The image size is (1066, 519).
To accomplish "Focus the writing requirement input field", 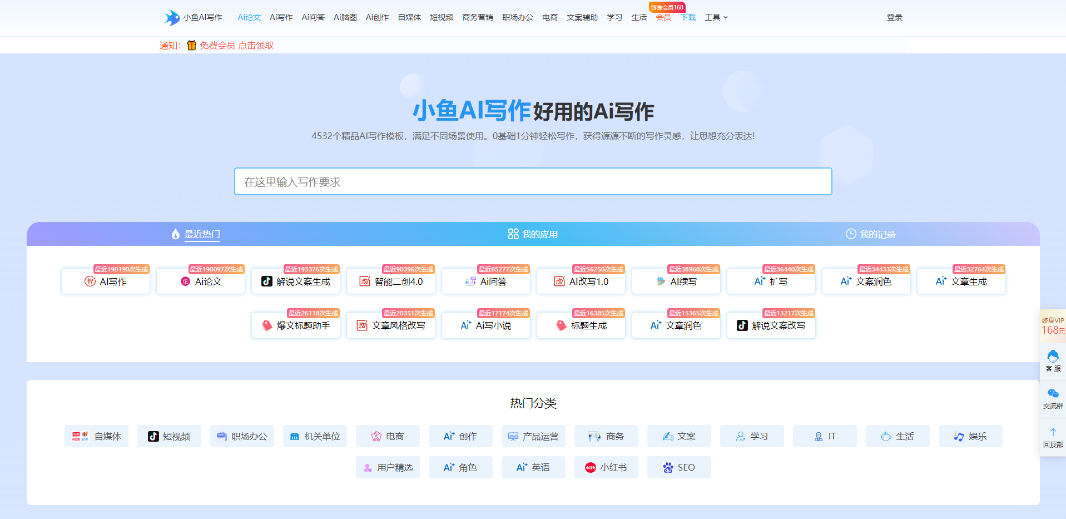I will (533, 181).
